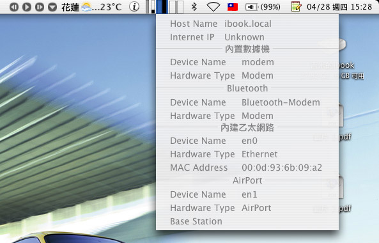Click the Ethernet hardware type value
Image resolution: width=379 pixels, height=243 pixels.
pyautogui.click(x=259, y=154)
